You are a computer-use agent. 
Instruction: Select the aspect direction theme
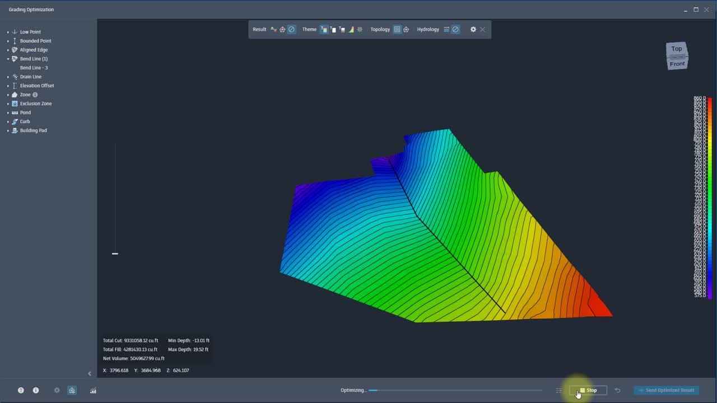[360, 30]
